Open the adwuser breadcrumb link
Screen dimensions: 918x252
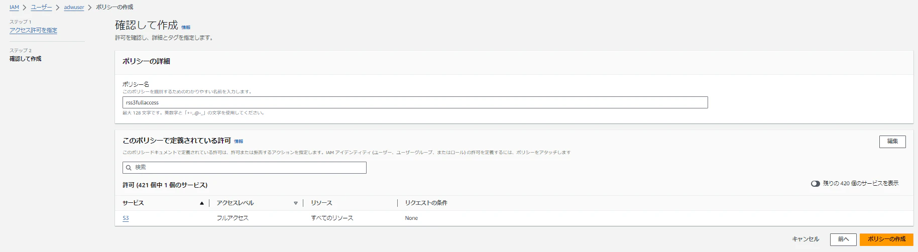(x=74, y=7)
